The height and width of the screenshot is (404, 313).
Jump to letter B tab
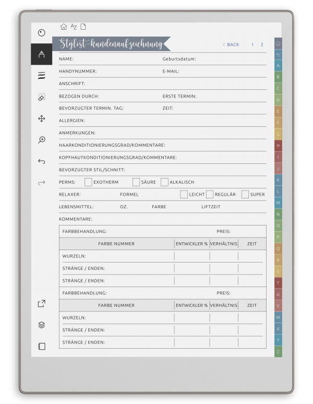(x=278, y=77)
